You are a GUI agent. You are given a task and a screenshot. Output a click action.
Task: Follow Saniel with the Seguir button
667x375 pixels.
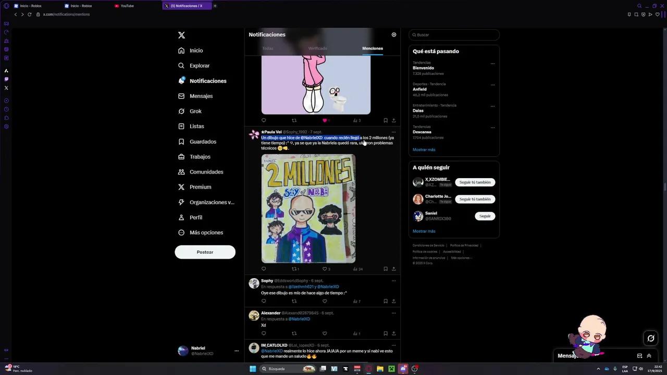tap(485, 216)
